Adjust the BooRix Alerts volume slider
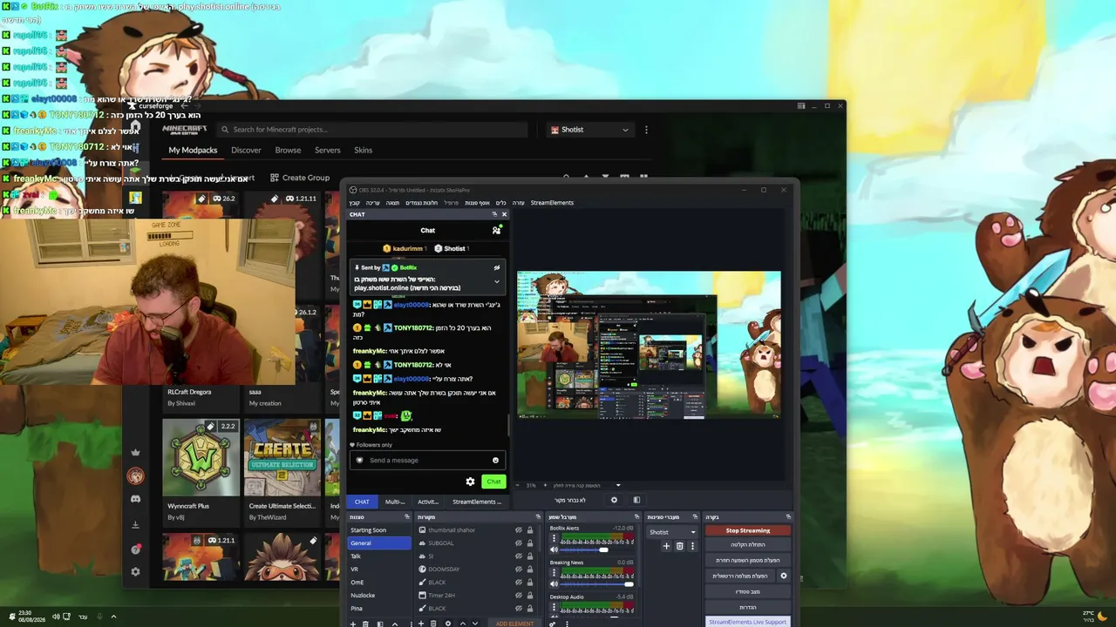The image size is (1116, 627). [596, 550]
